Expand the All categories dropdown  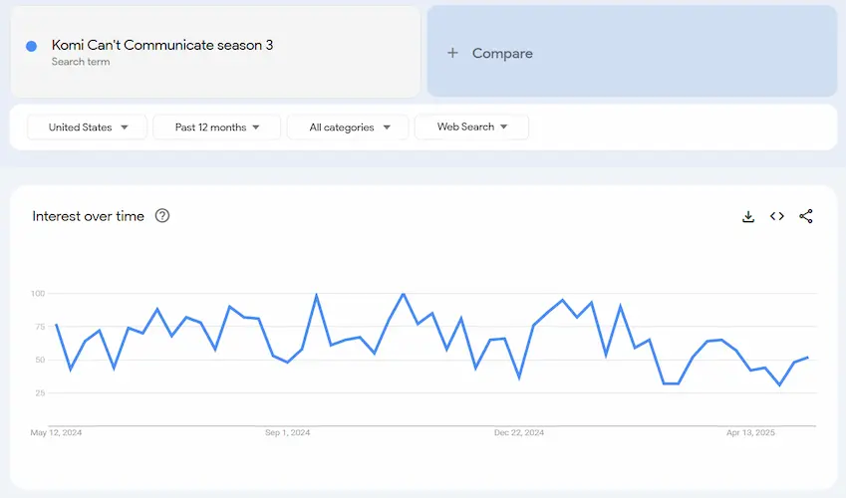tap(348, 127)
